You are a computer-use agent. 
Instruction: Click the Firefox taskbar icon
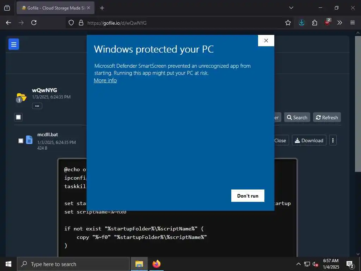(156, 264)
